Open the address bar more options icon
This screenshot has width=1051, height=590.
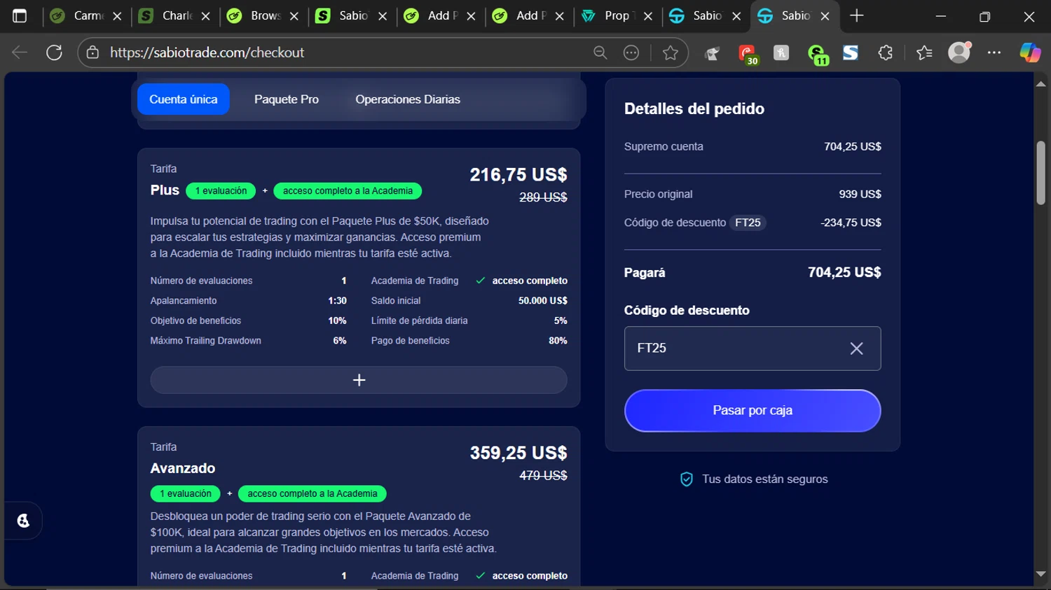click(631, 52)
